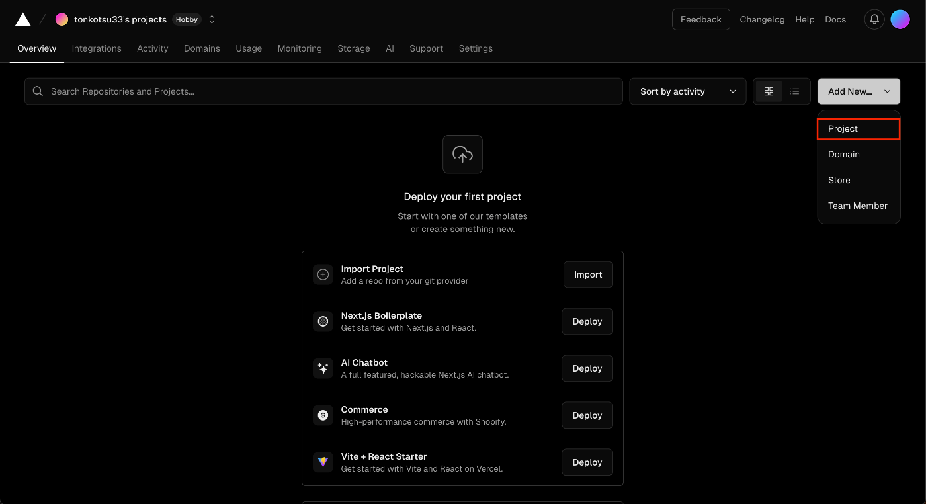The height and width of the screenshot is (504, 926).
Task: Deploy the AI Chatbot template
Action: point(587,368)
